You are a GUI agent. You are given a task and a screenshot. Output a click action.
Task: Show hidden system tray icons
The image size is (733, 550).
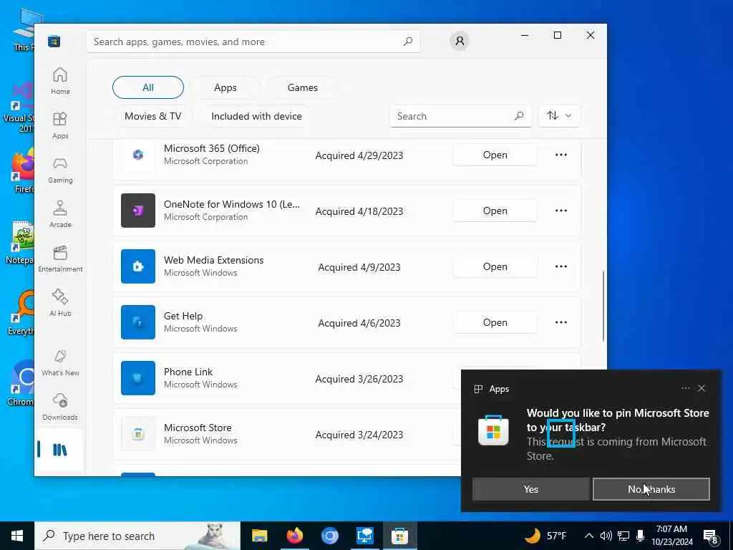pos(589,536)
